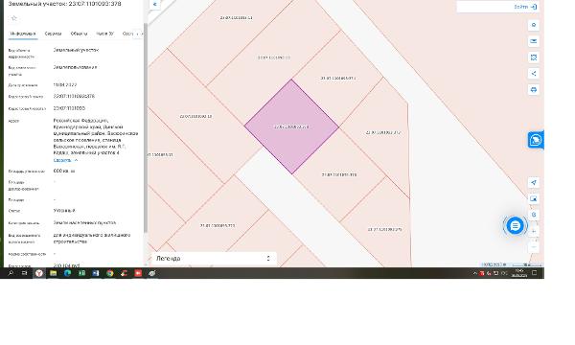Add the land plot to favorites star
Viewport: 575px width, 345px height.
click(x=14, y=18)
